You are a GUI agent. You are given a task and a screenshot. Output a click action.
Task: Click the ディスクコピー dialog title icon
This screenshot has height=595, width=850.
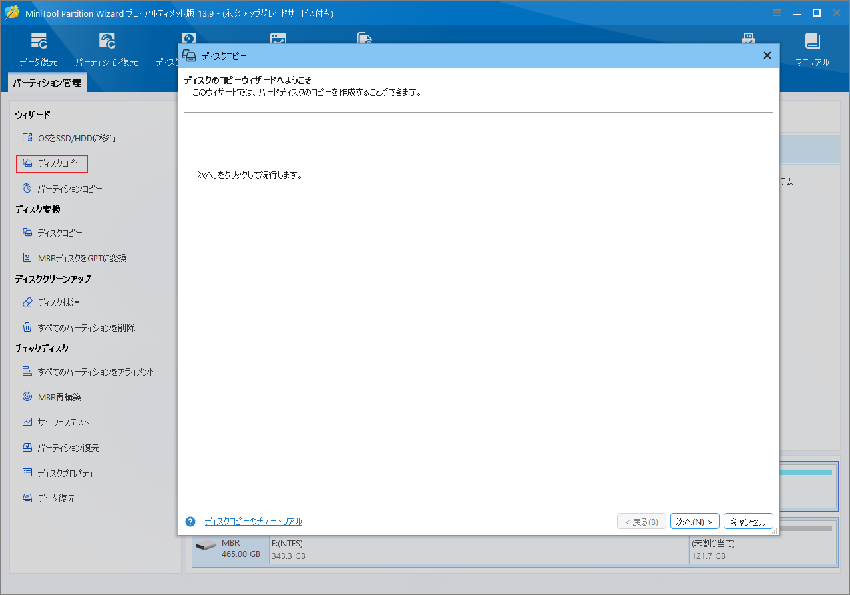tap(189, 56)
